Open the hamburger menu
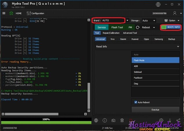The height and width of the screenshot is (131, 184). point(4,13)
